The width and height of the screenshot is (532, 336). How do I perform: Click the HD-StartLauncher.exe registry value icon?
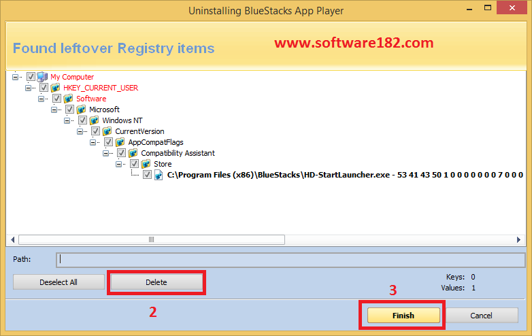point(159,175)
